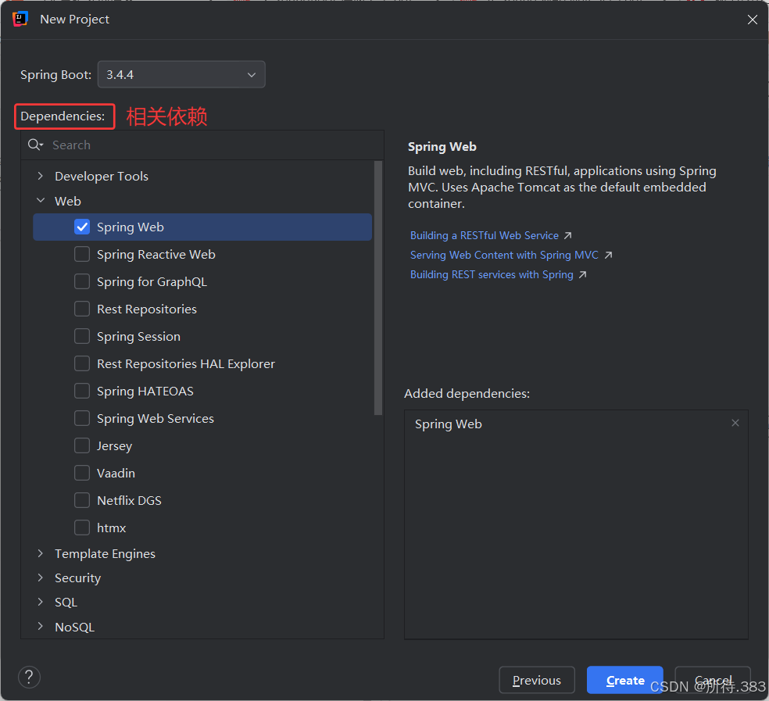The height and width of the screenshot is (701, 769).
Task: Click the IntelliJ IDEA logo icon
Action: (x=20, y=19)
